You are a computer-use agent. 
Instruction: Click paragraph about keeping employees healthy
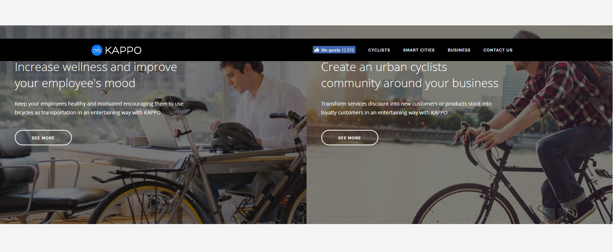click(x=99, y=108)
